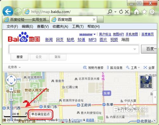Click the browser Forward arrow button

[18, 11]
